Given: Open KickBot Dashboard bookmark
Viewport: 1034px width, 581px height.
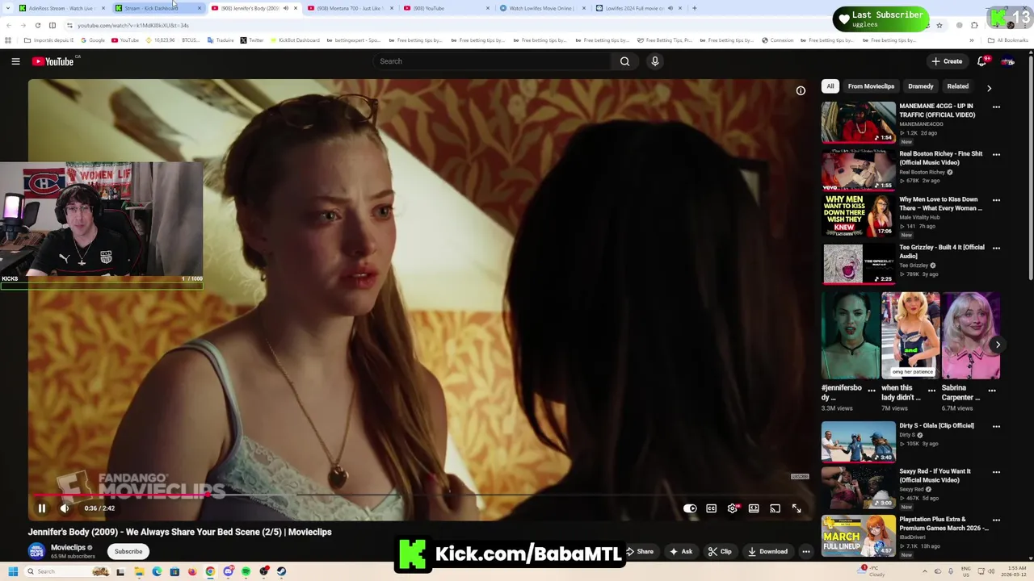Looking at the screenshot, I should [295, 40].
